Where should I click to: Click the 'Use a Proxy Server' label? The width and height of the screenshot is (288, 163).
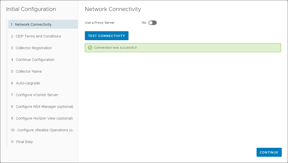(100, 23)
